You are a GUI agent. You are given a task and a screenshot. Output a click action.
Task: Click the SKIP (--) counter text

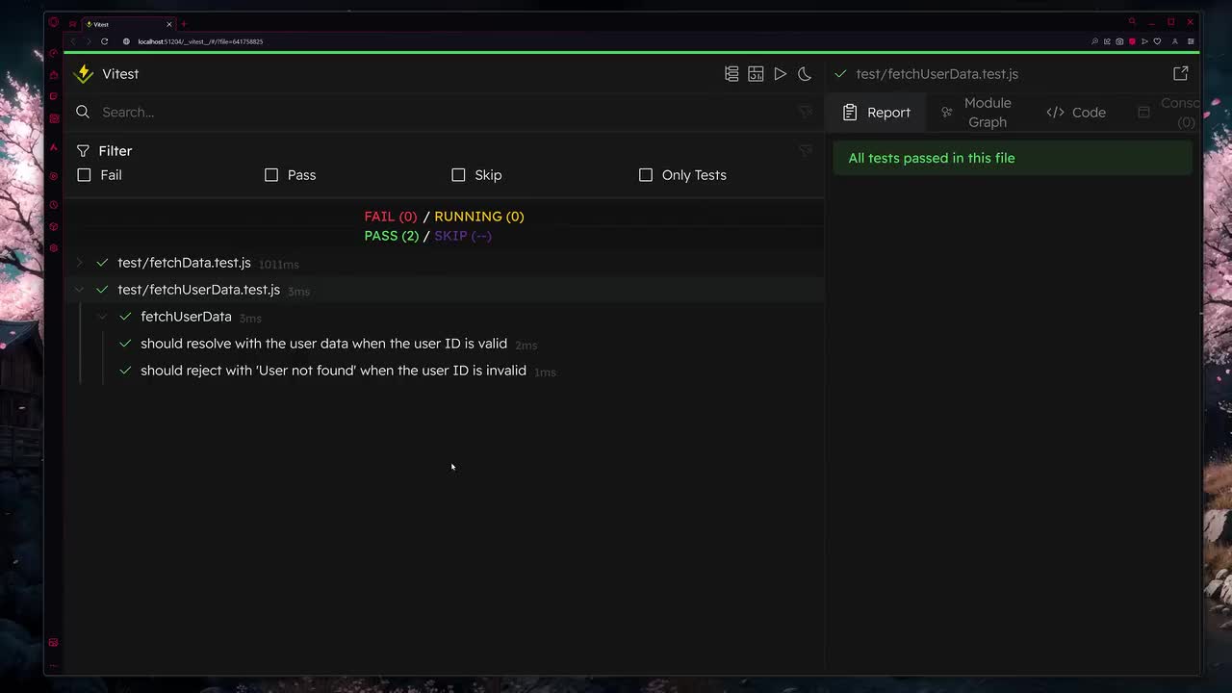point(463,236)
